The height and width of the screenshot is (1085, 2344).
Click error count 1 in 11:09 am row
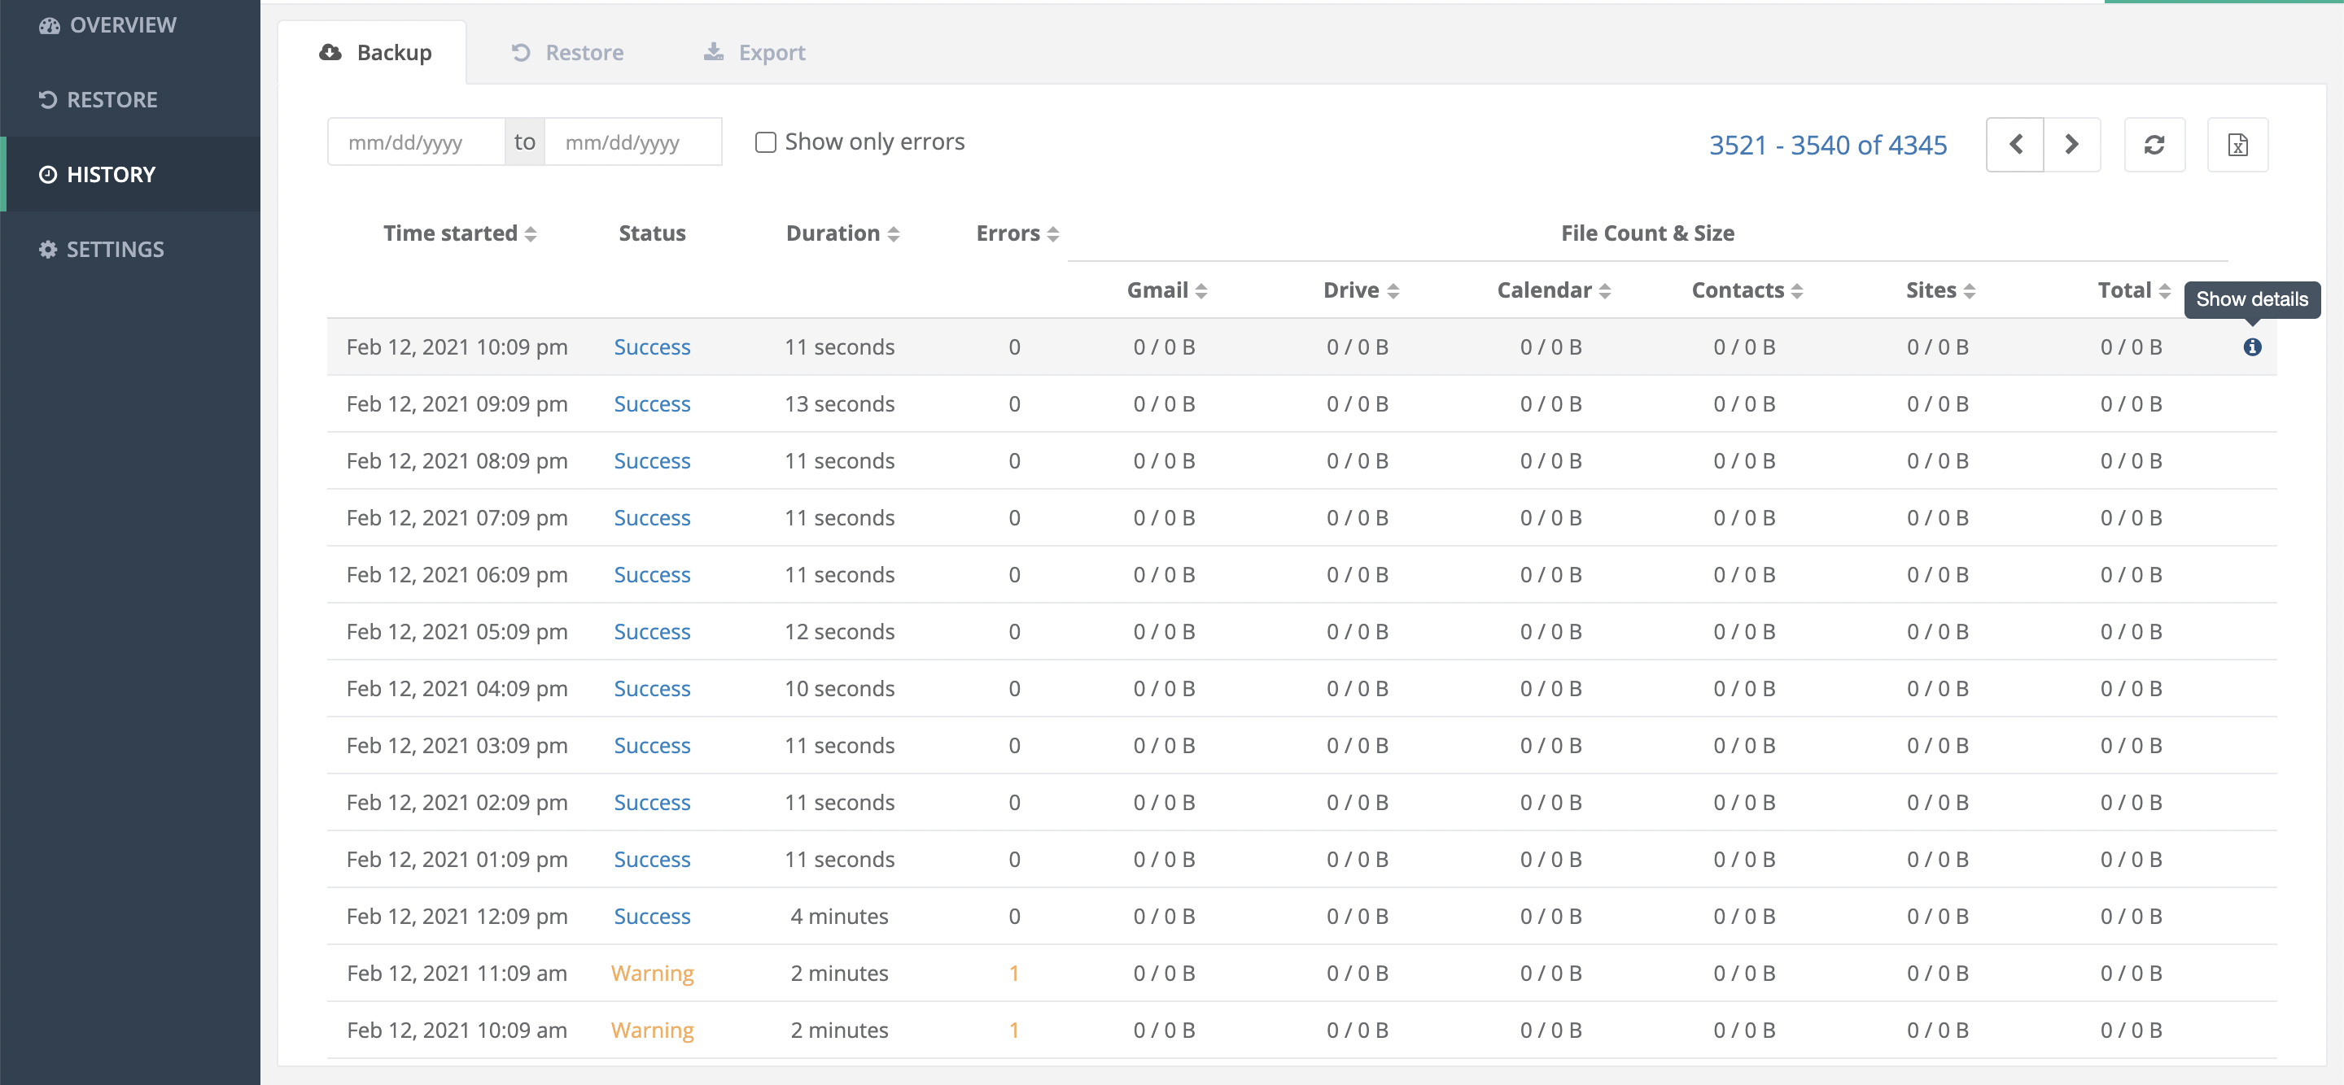(1013, 973)
